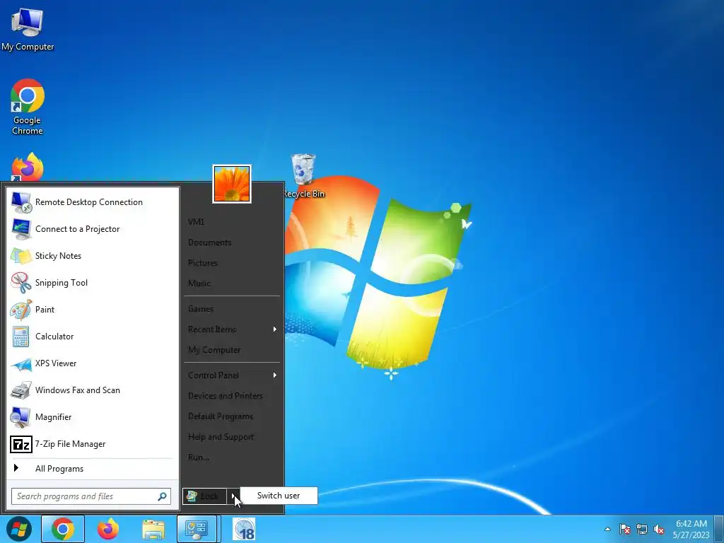Image resolution: width=724 pixels, height=543 pixels.
Task: Click the search magnifier icon
Action: tap(162, 496)
